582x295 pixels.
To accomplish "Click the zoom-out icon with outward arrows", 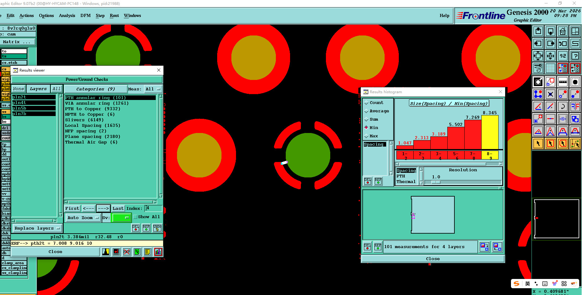I will click(x=550, y=56).
